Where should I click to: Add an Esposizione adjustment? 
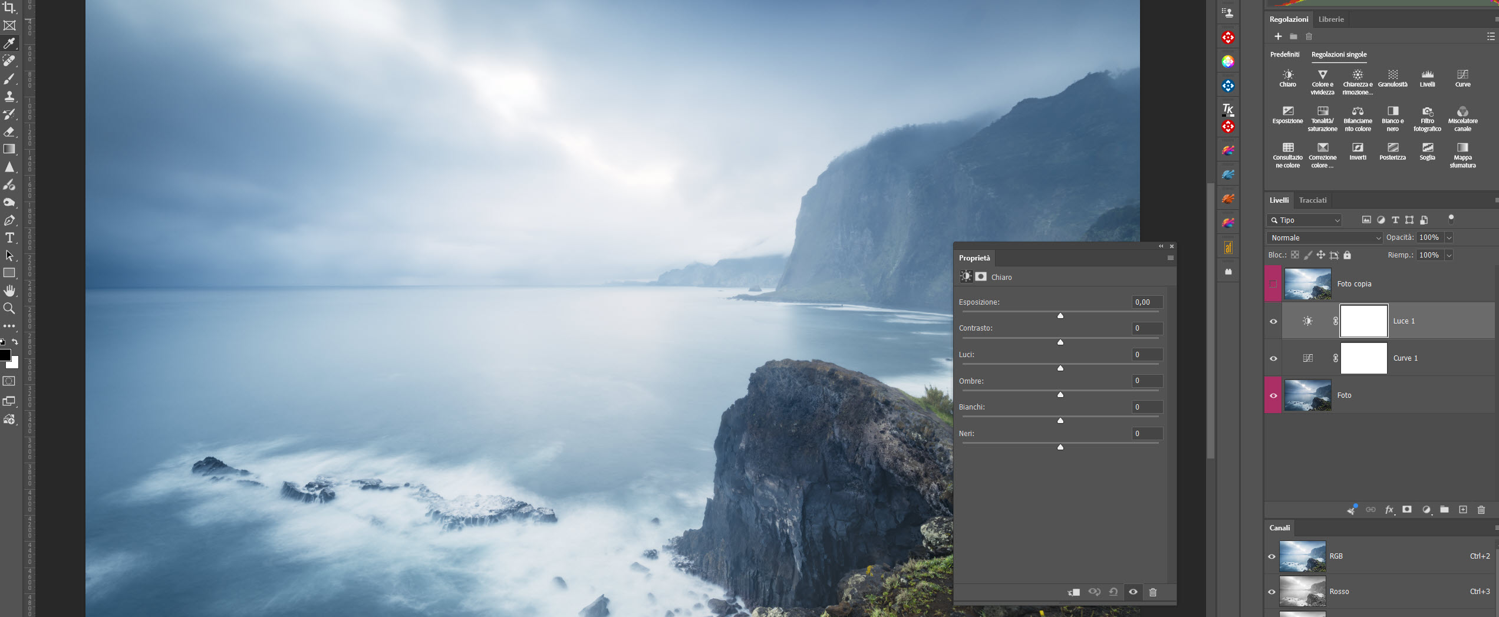click(x=1287, y=115)
